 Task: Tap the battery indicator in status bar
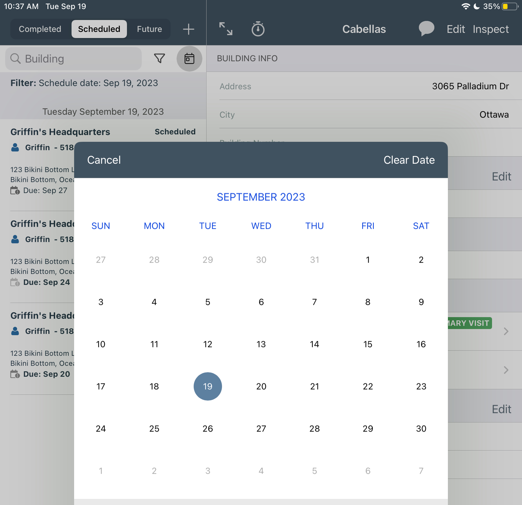coord(509,6)
